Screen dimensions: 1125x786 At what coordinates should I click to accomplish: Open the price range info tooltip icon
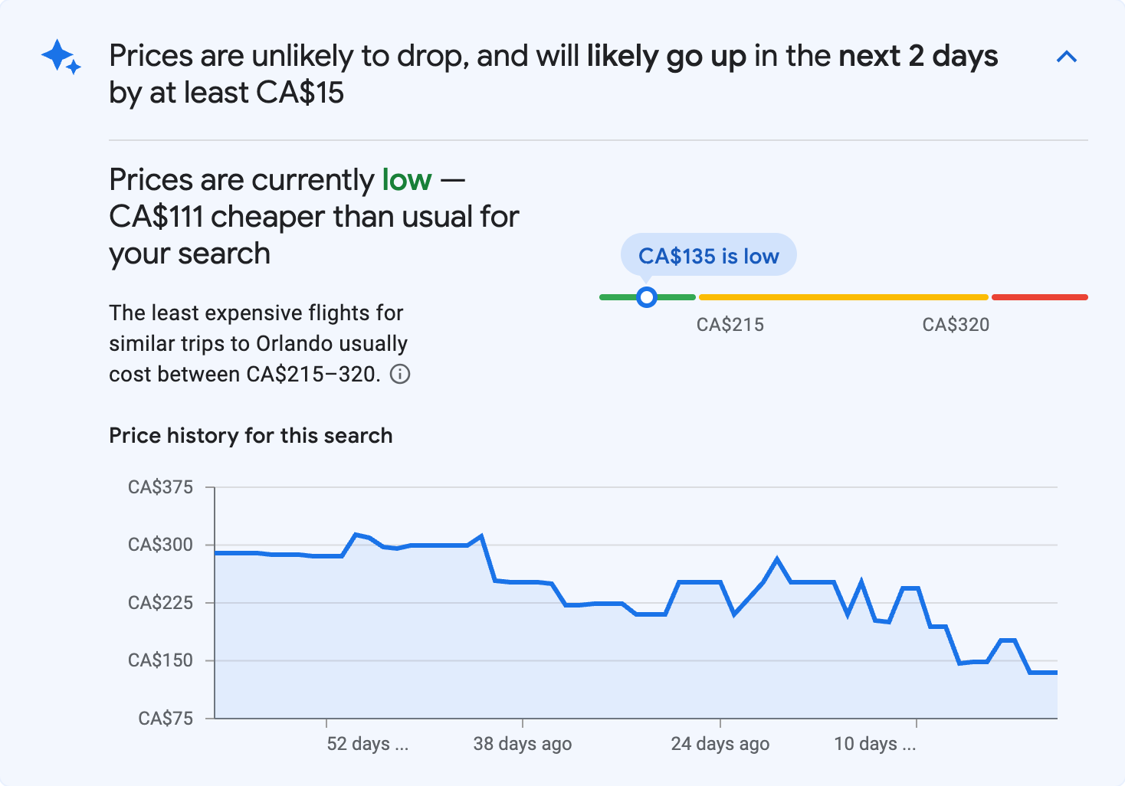(x=401, y=375)
